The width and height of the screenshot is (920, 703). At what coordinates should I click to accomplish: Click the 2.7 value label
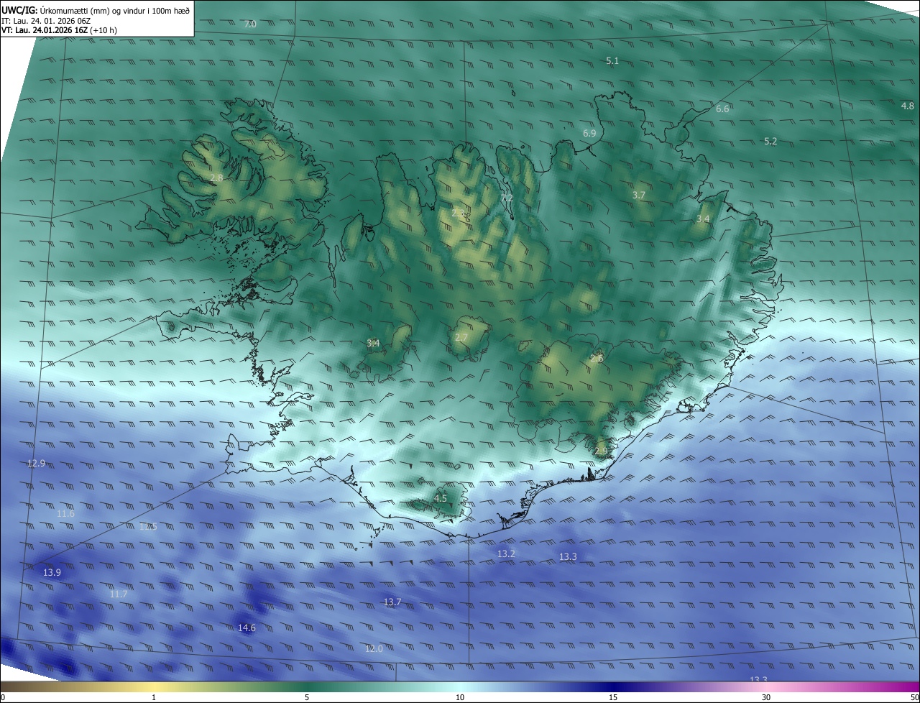(x=461, y=338)
